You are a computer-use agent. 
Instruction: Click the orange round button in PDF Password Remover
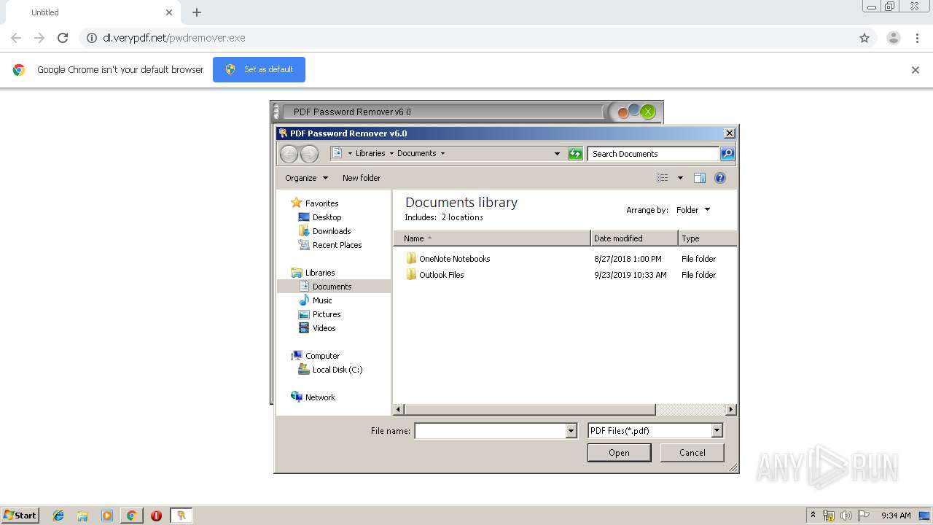(x=622, y=112)
